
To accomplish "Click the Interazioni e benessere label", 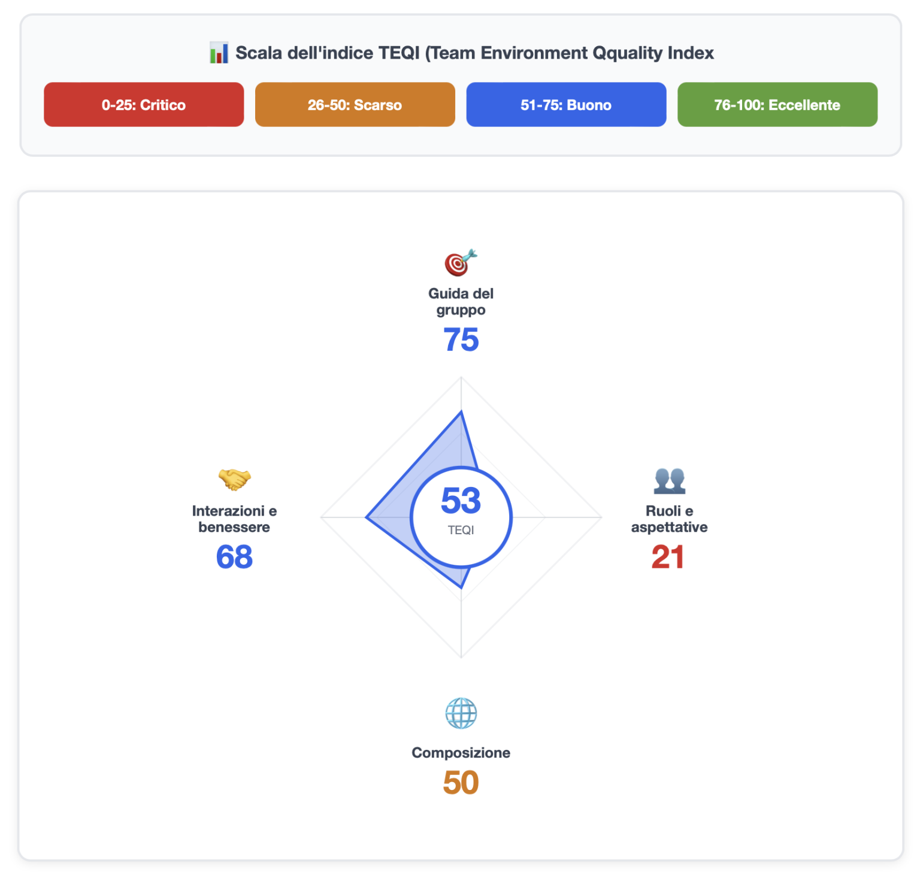I will coord(234,519).
